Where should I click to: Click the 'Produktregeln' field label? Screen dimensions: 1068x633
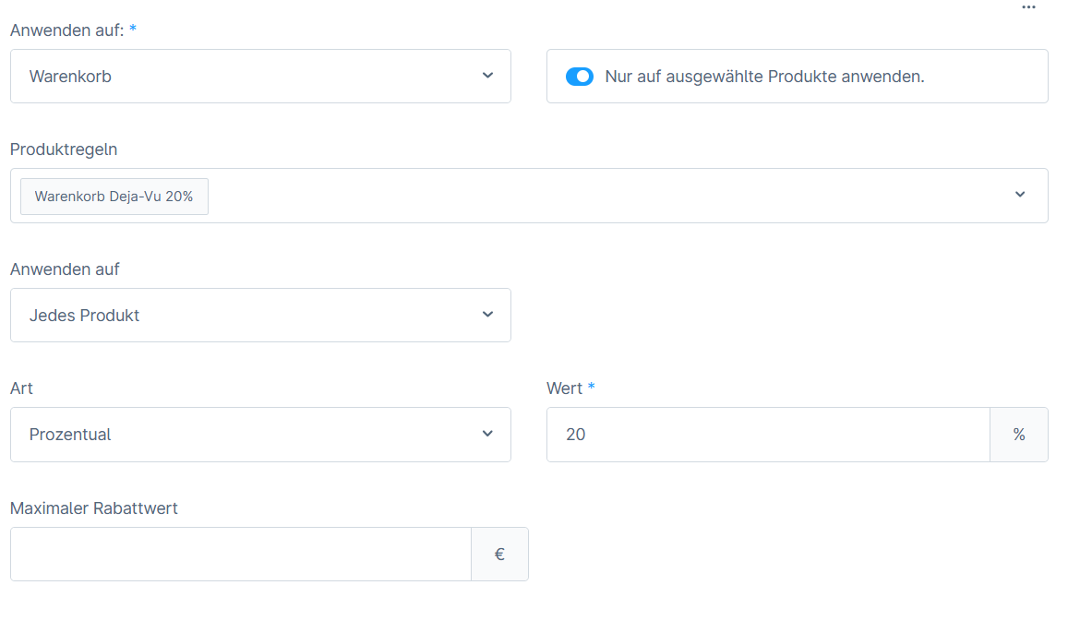(x=64, y=149)
